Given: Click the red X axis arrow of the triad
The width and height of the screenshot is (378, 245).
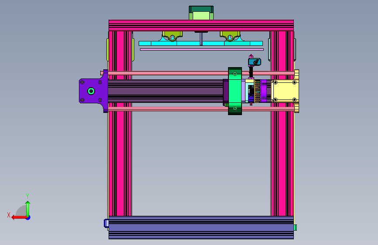Looking at the screenshot, I should click(19, 218).
